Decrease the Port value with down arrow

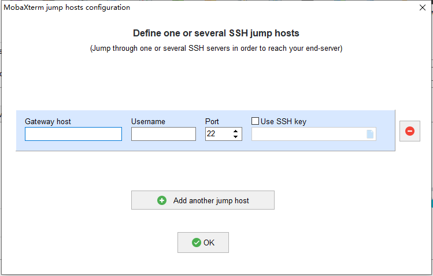235,137
